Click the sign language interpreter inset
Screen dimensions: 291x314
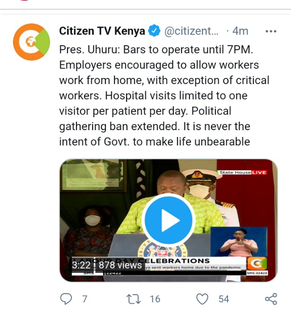click(239, 242)
